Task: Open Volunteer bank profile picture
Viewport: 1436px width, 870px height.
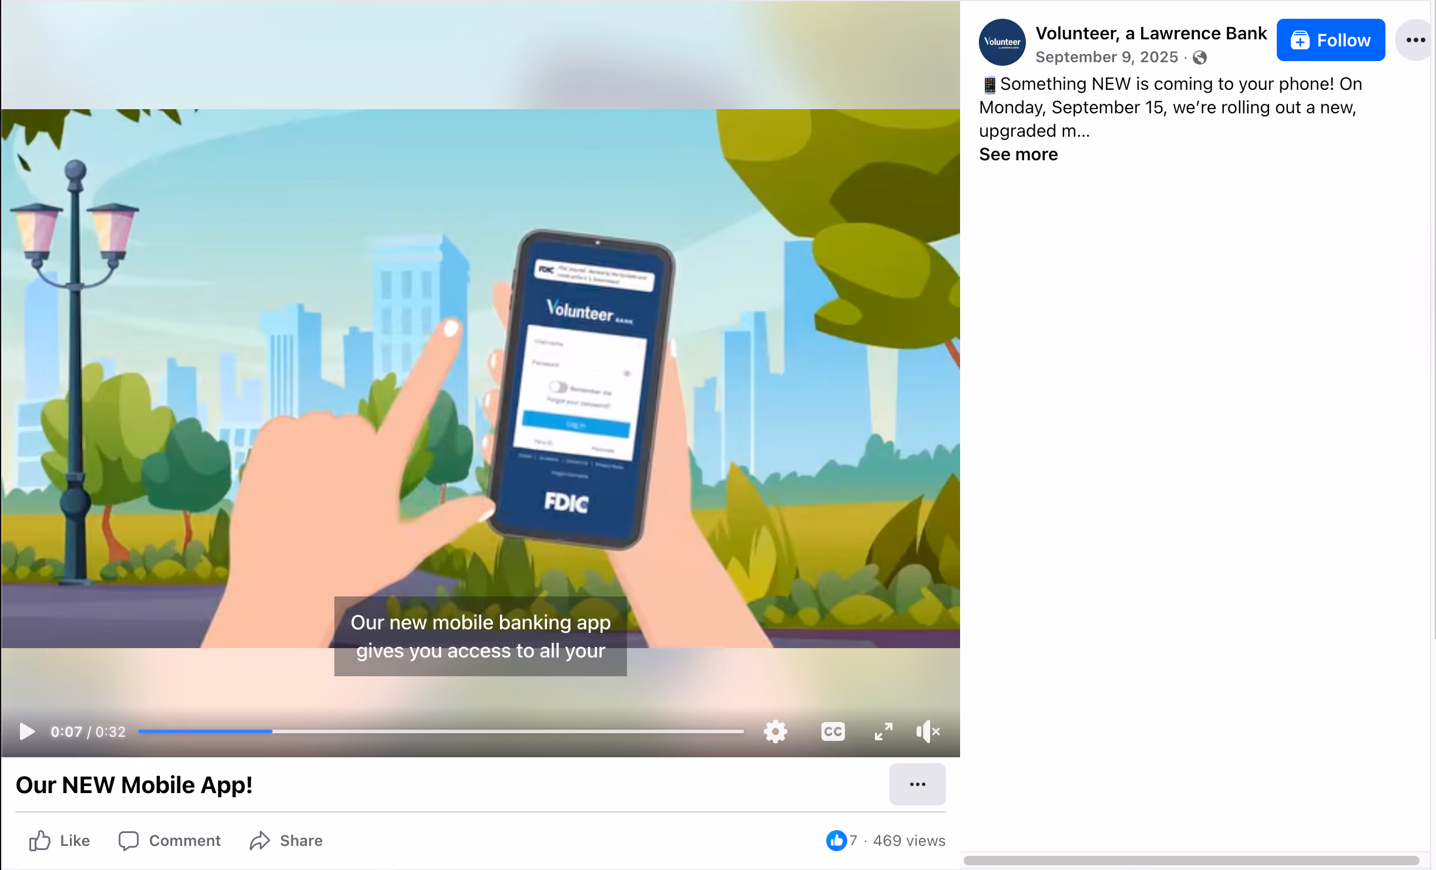Action: click(1002, 42)
